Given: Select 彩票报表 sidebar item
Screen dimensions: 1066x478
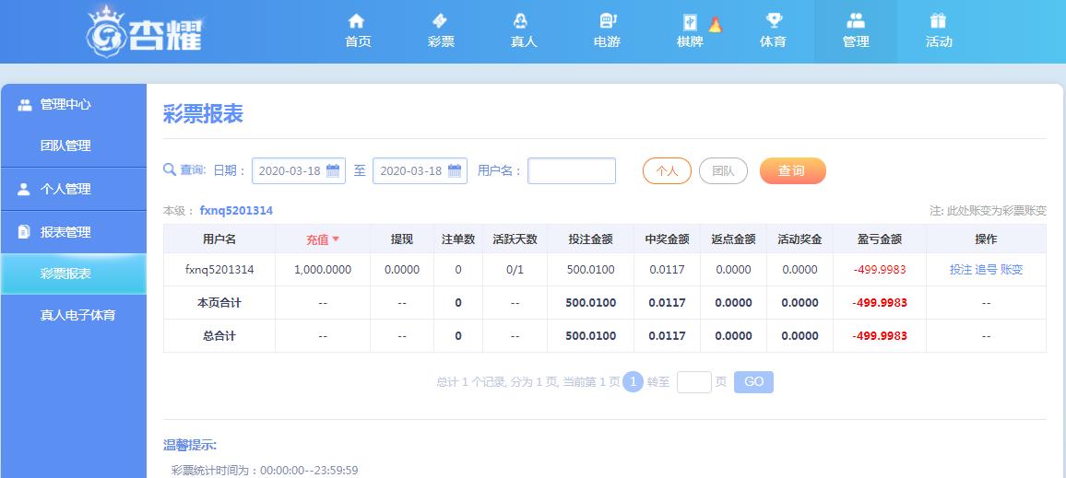Looking at the screenshot, I should (74, 274).
